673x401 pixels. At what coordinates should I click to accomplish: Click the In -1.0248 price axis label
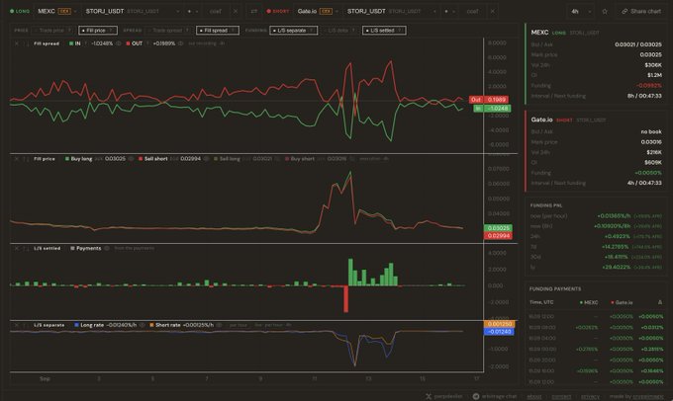(492, 109)
